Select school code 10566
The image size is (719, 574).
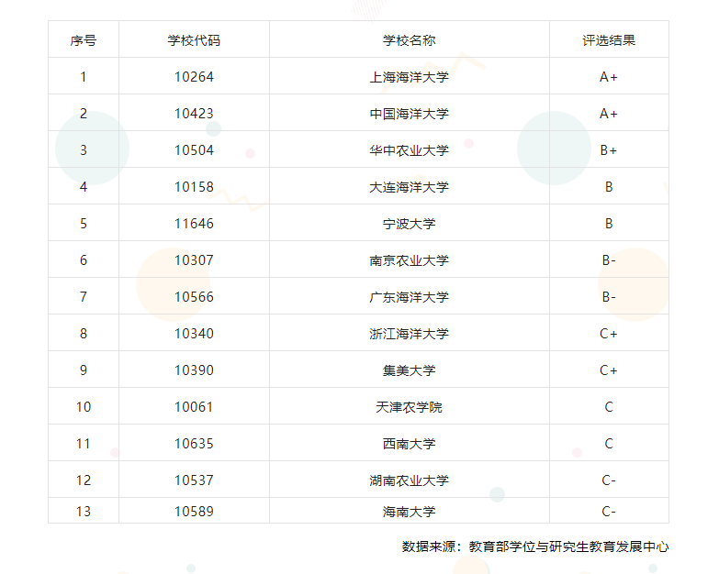194,296
